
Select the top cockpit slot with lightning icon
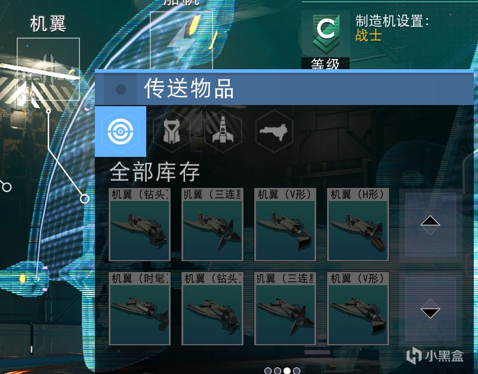[x=181, y=41]
